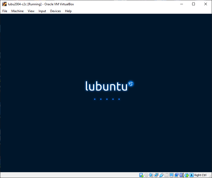Open the Machine menu
212x178 pixels.
(17, 11)
